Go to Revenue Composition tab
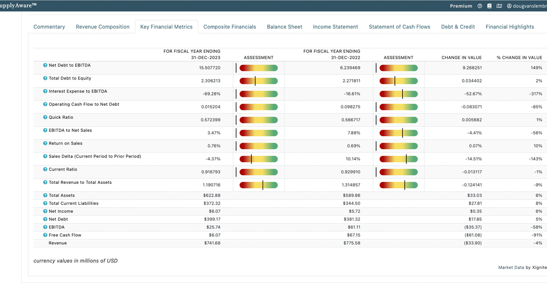The width and height of the screenshot is (547, 307). pyautogui.click(x=103, y=27)
